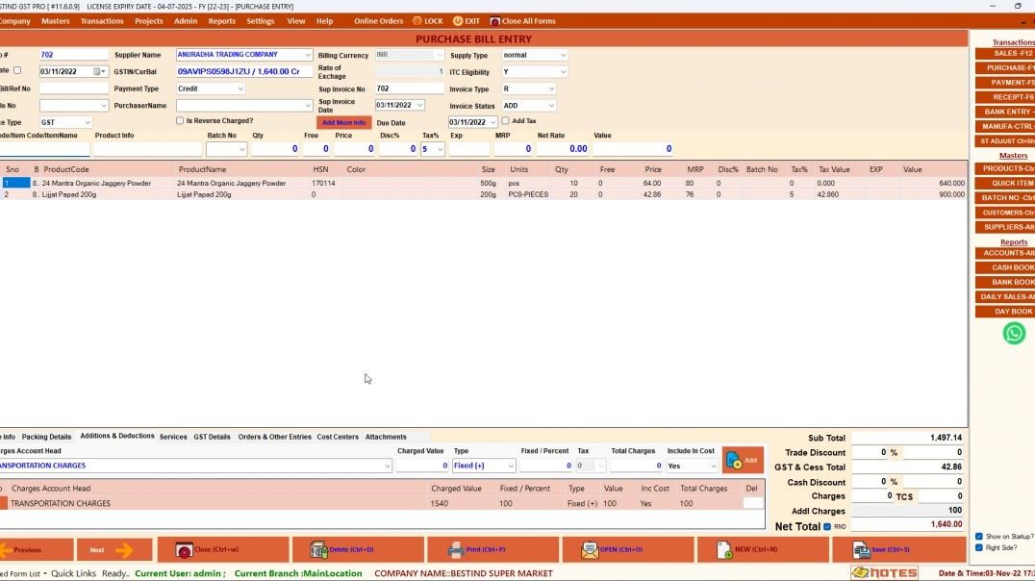The width and height of the screenshot is (1035, 581).
Task: Click the Print (Ctrl+P) printer icon
Action: [x=456, y=548]
